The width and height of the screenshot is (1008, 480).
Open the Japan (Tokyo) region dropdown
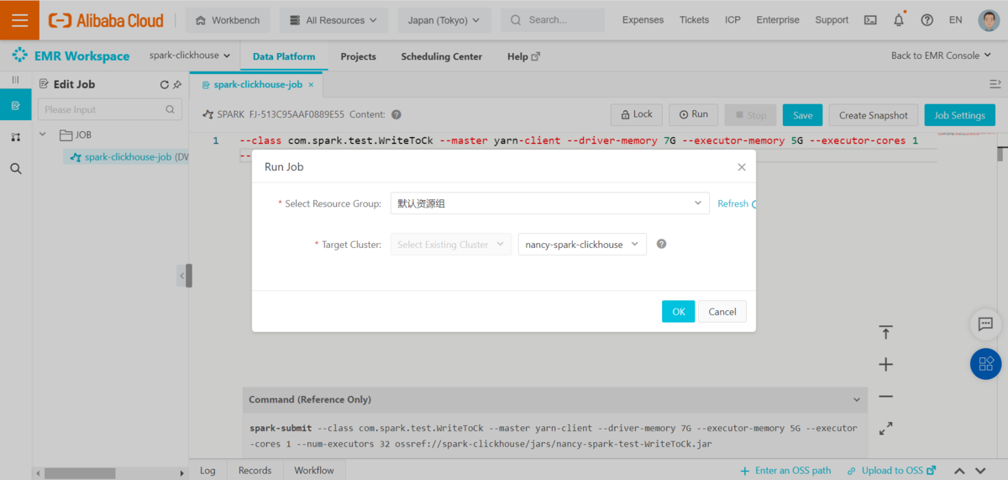pos(444,20)
